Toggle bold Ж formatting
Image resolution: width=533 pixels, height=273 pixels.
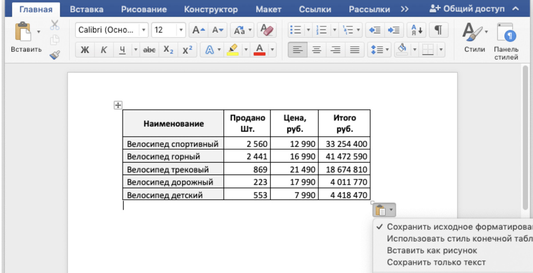click(85, 50)
